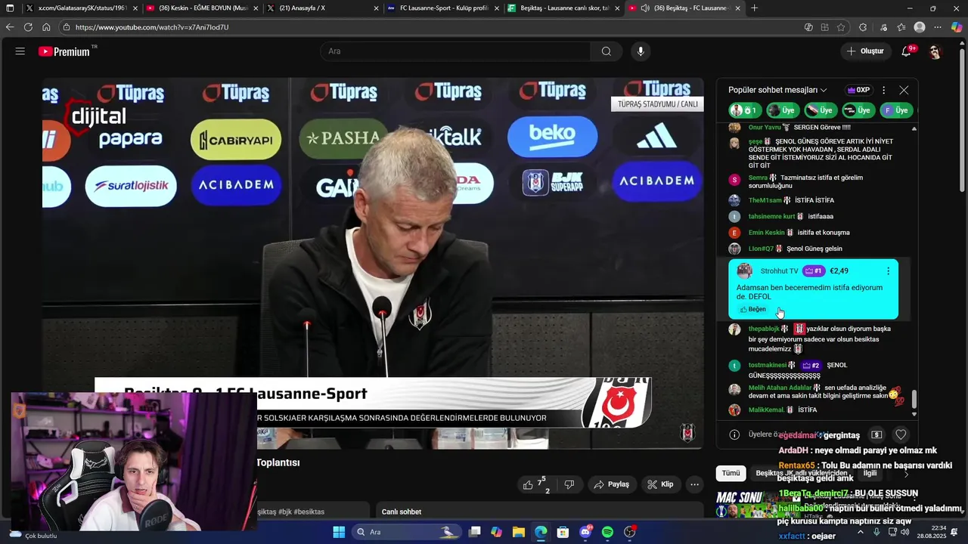Open the YouTube guide hamburger menu
968x544 pixels.
20,51
